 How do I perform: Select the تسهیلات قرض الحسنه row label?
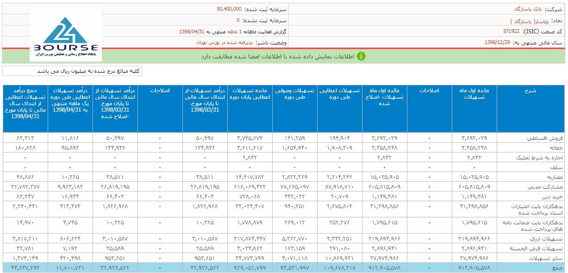tap(542, 248)
